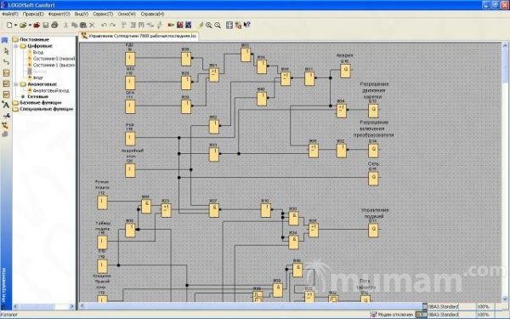The height and width of the screenshot is (319, 510).
Task: Expand the Open file dropdown arrow
Action: pyautogui.click(x=30, y=25)
